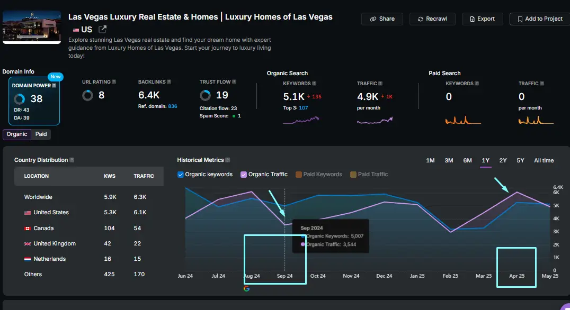Viewport: 570px width, 310px height.
Task: Select the 3M time range
Action: pyautogui.click(x=449, y=160)
